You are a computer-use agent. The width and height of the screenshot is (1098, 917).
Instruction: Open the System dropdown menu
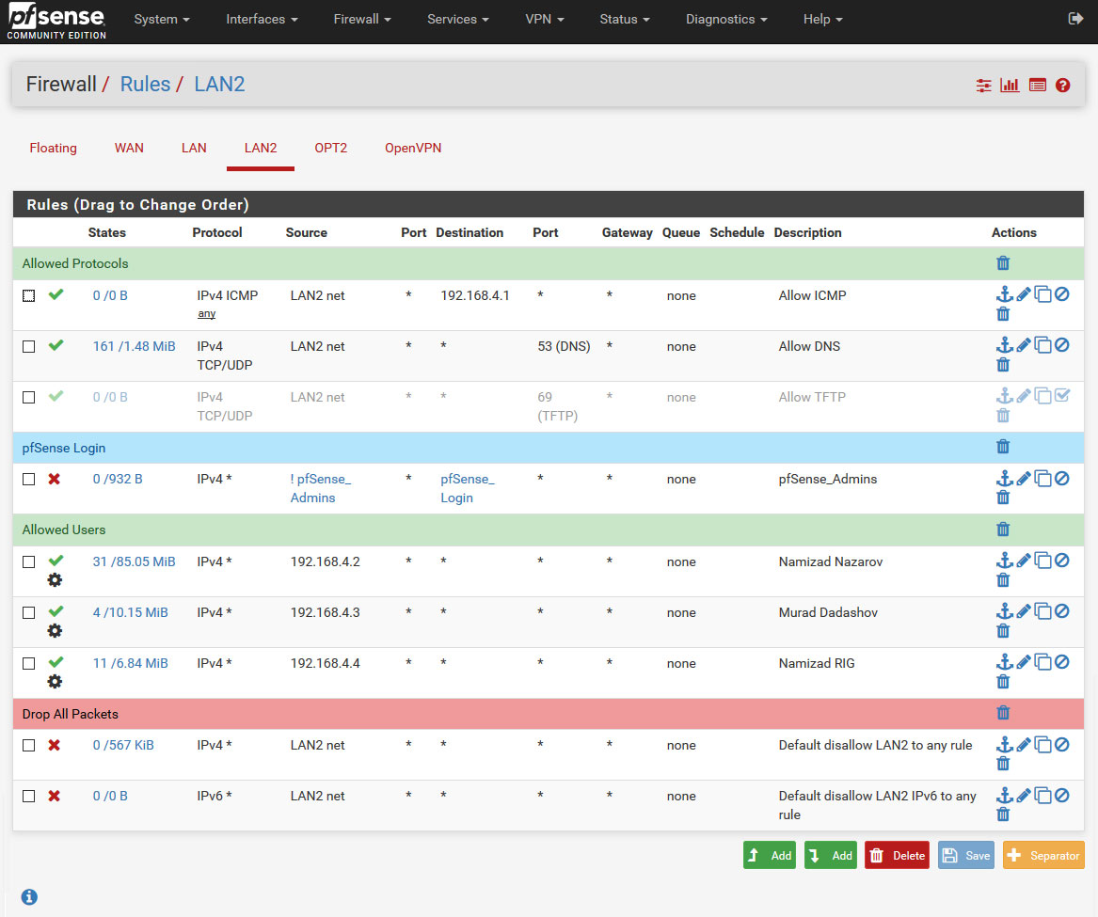tap(162, 20)
